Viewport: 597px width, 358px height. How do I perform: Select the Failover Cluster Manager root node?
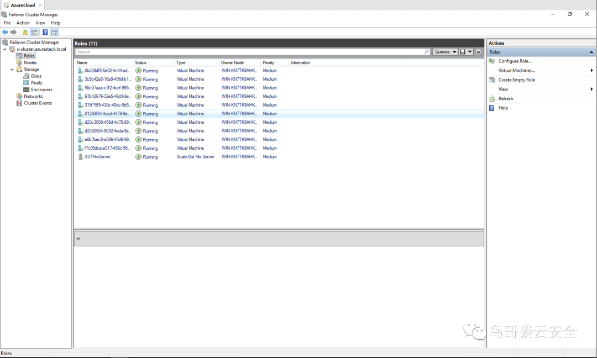click(x=34, y=42)
